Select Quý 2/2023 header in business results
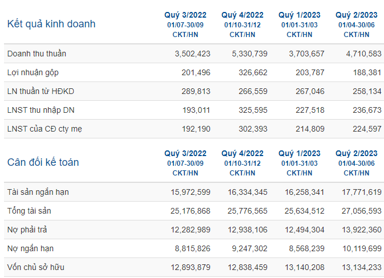 (x=357, y=15)
